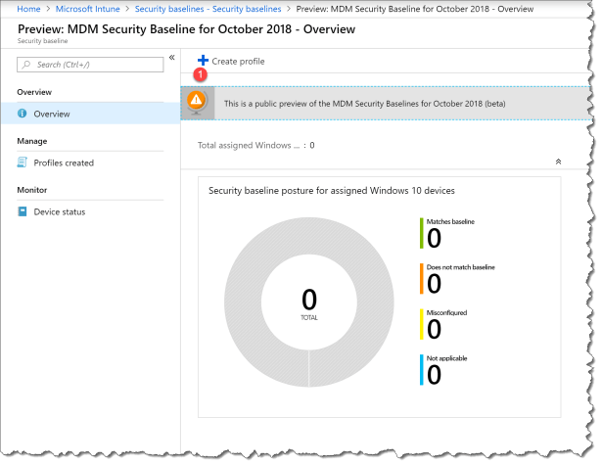Image resolution: width=602 pixels, height=465 pixels.
Task: Click the Security baseline posture chart title
Action: (x=332, y=191)
